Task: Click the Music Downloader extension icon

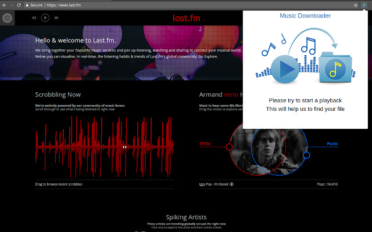Action: 364,5
